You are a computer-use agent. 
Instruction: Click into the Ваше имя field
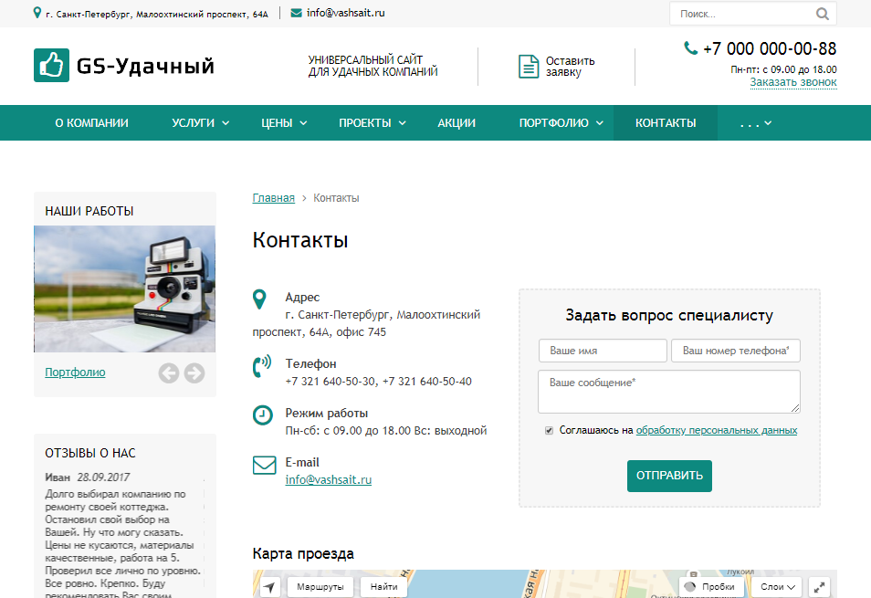coord(603,351)
